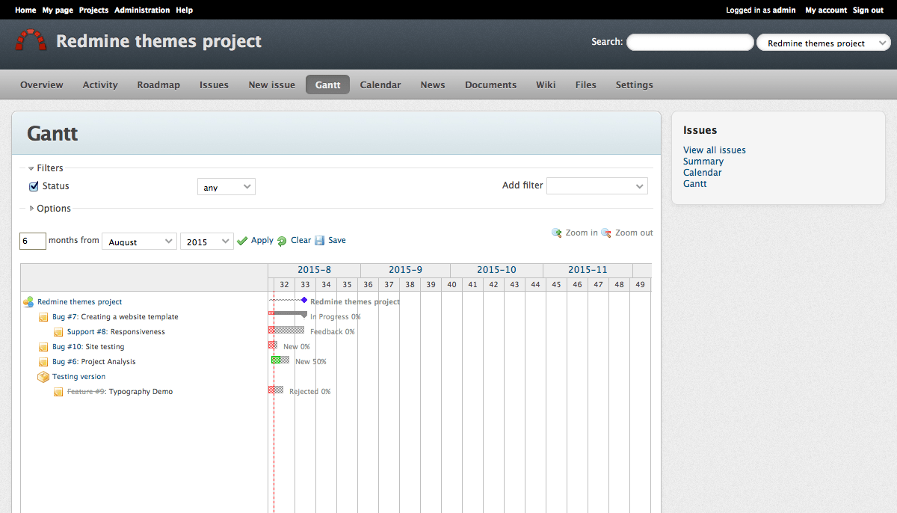Open Bug #10 issue link

click(67, 347)
